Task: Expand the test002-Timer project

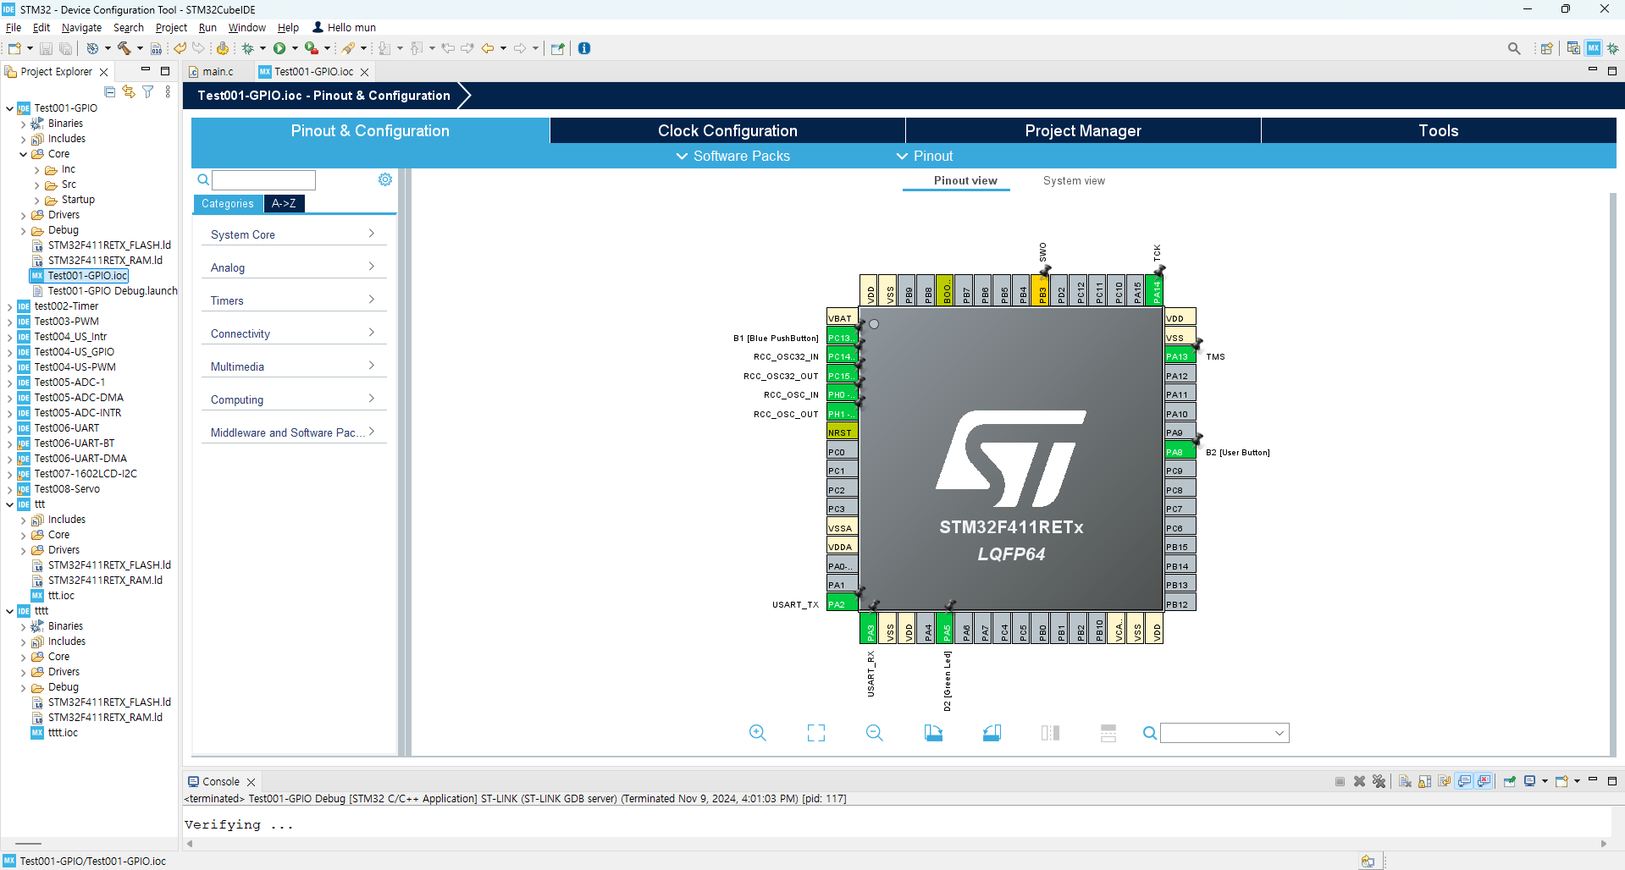Action: 10,306
